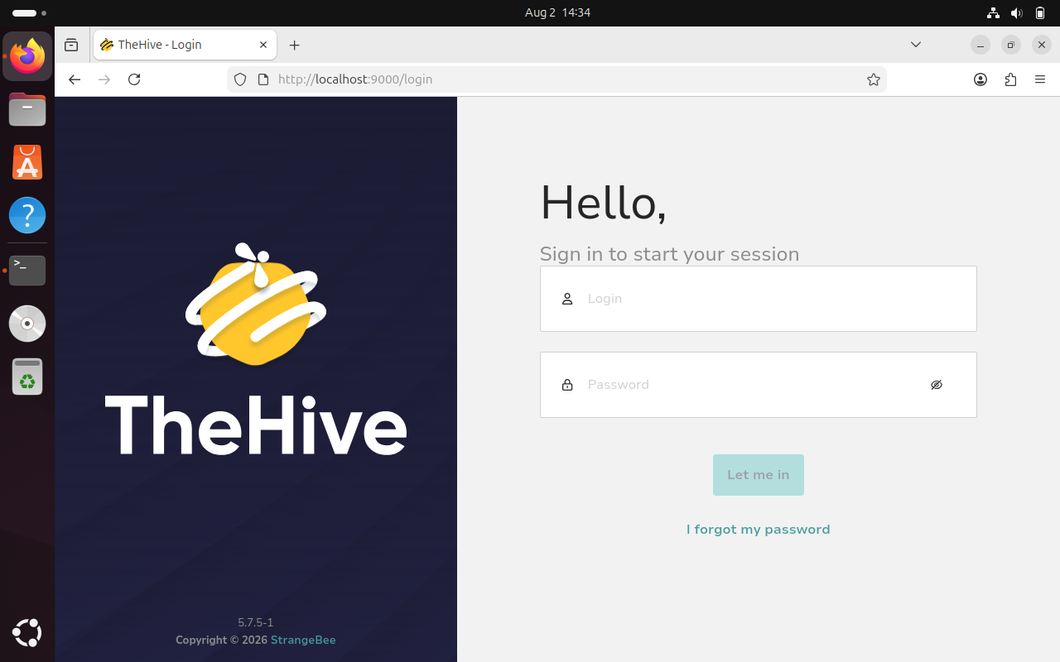Click the TheHive wordmark text
This screenshot has height=662, width=1060.
tap(256, 425)
